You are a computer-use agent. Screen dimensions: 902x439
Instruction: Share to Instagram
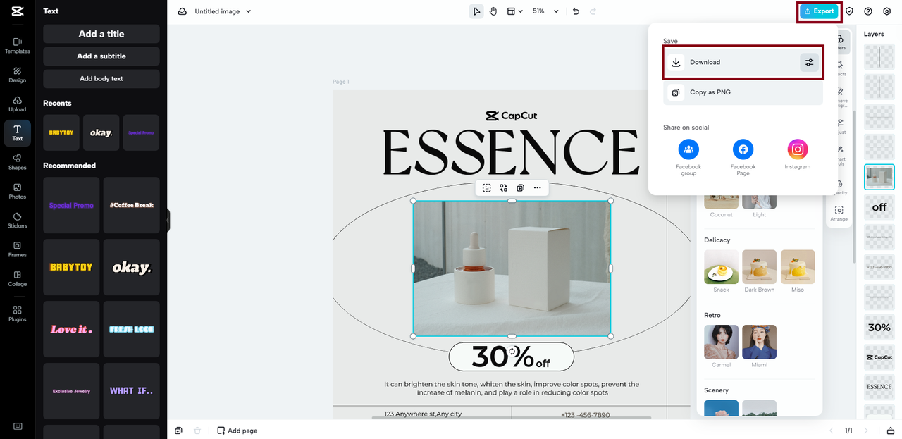pyautogui.click(x=797, y=155)
